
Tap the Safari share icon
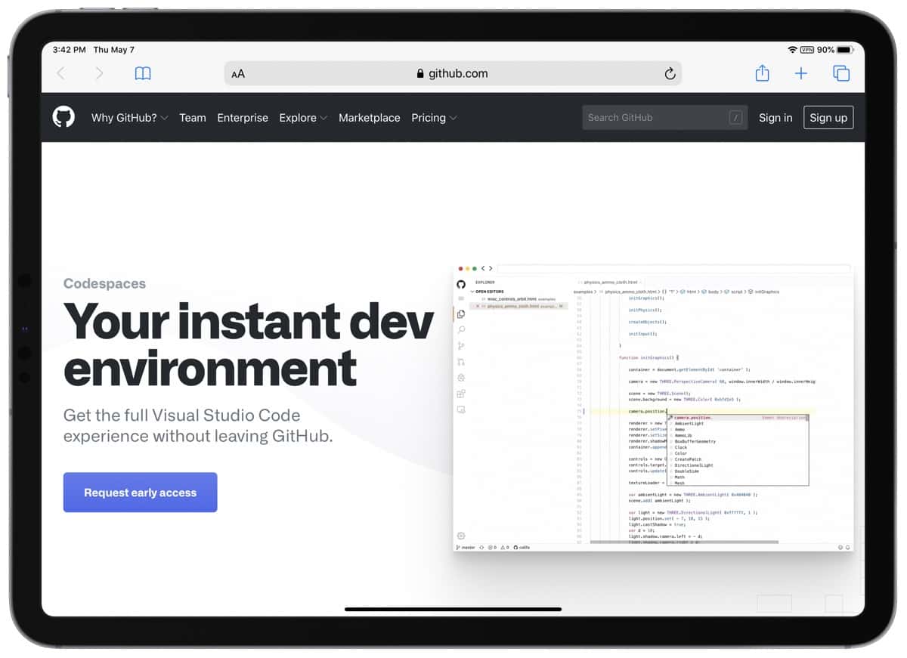tap(762, 73)
